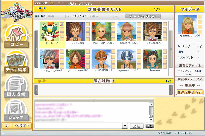
Task: Open the 並び順 sort order dropdown
Action: (58, 16)
